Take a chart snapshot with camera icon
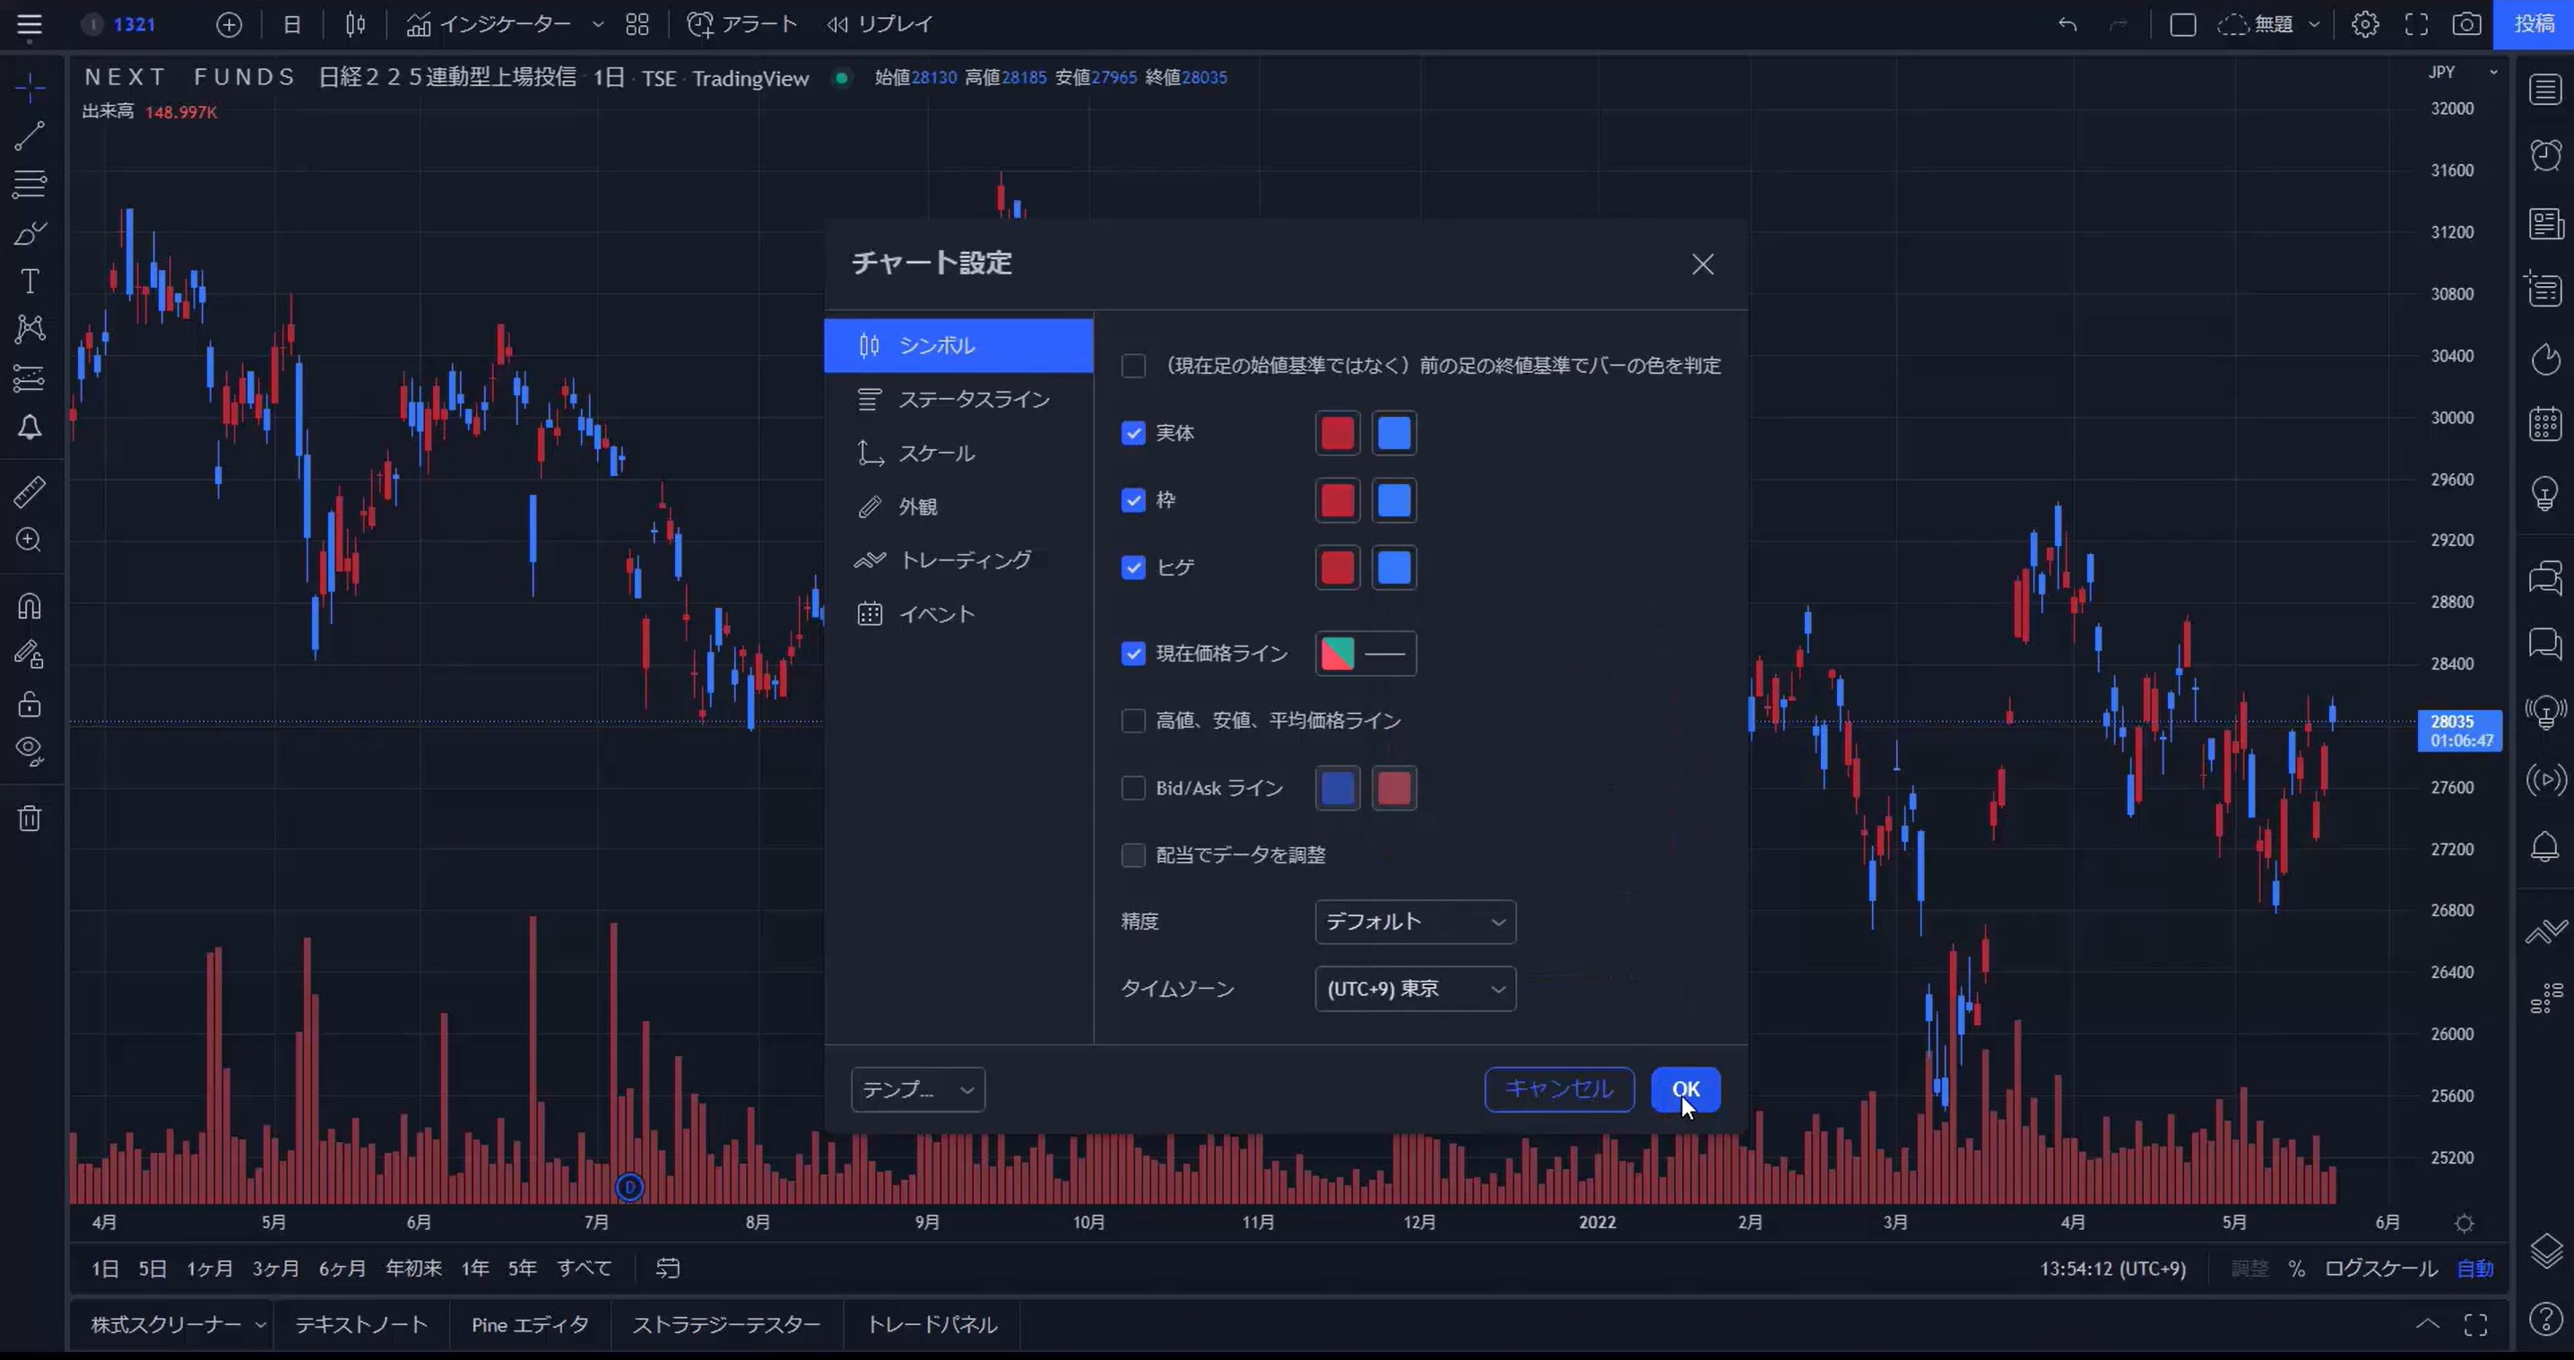Image resolution: width=2574 pixels, height=1360 pixels. (2466, 24)
